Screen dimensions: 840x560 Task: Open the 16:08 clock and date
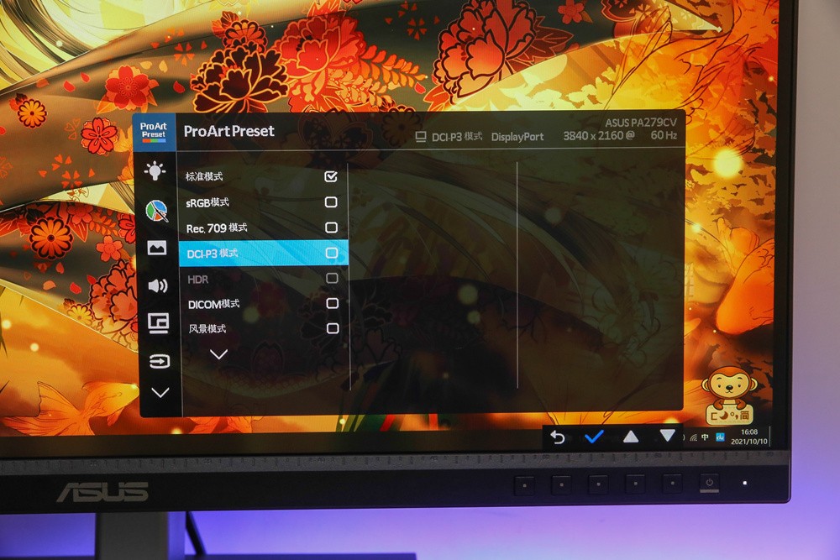pos(749,437)
